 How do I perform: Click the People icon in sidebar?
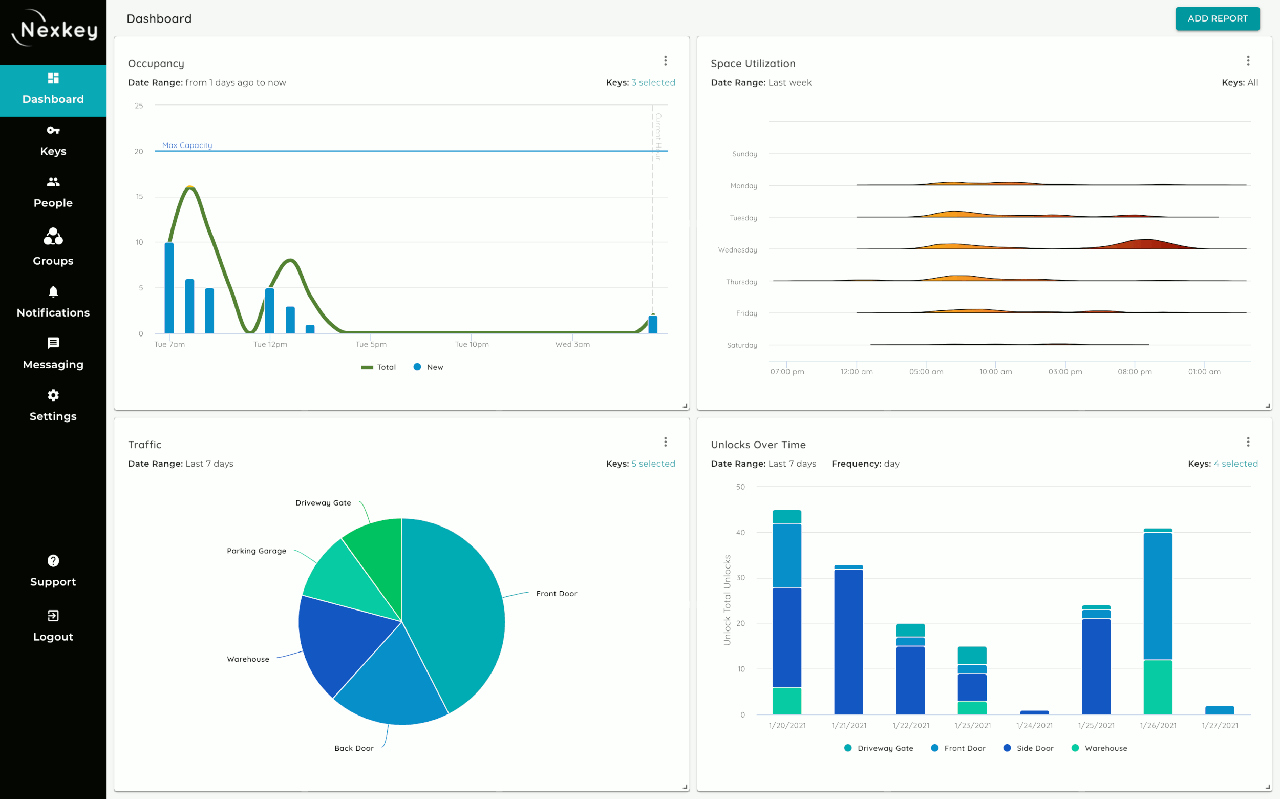coord(53,182)
